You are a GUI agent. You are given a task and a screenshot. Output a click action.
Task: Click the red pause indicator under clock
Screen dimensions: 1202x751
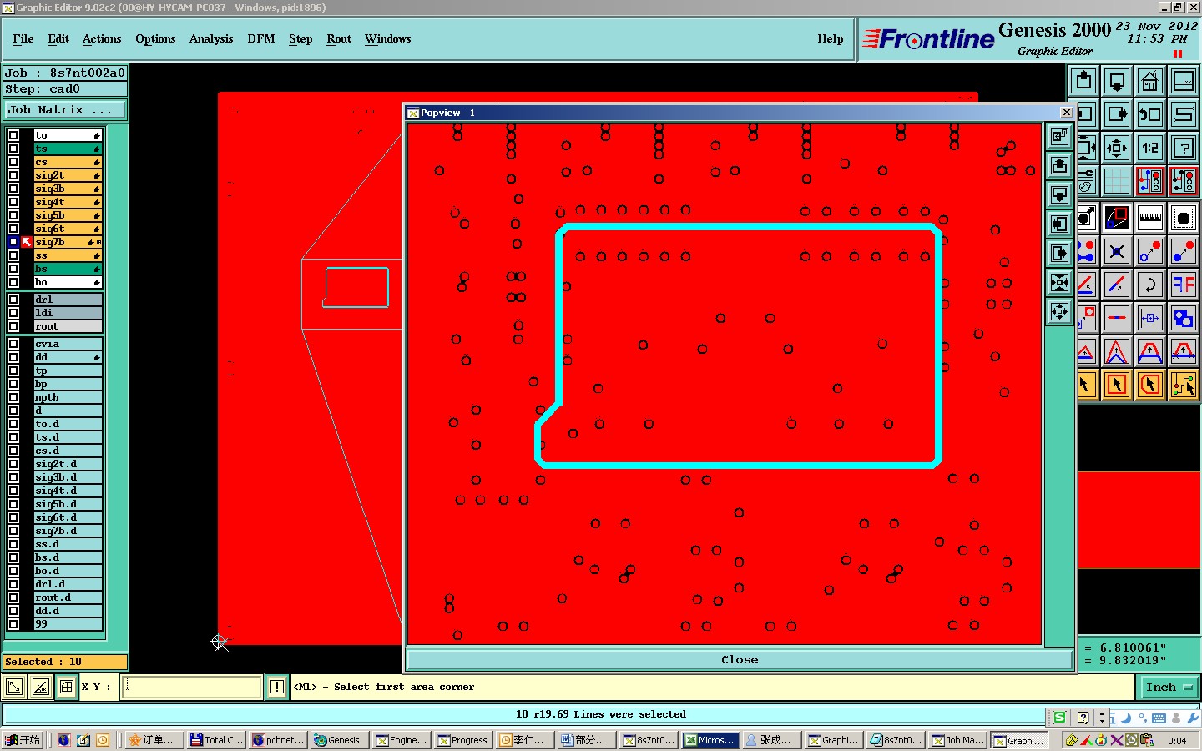click(x=1178, y=54)
